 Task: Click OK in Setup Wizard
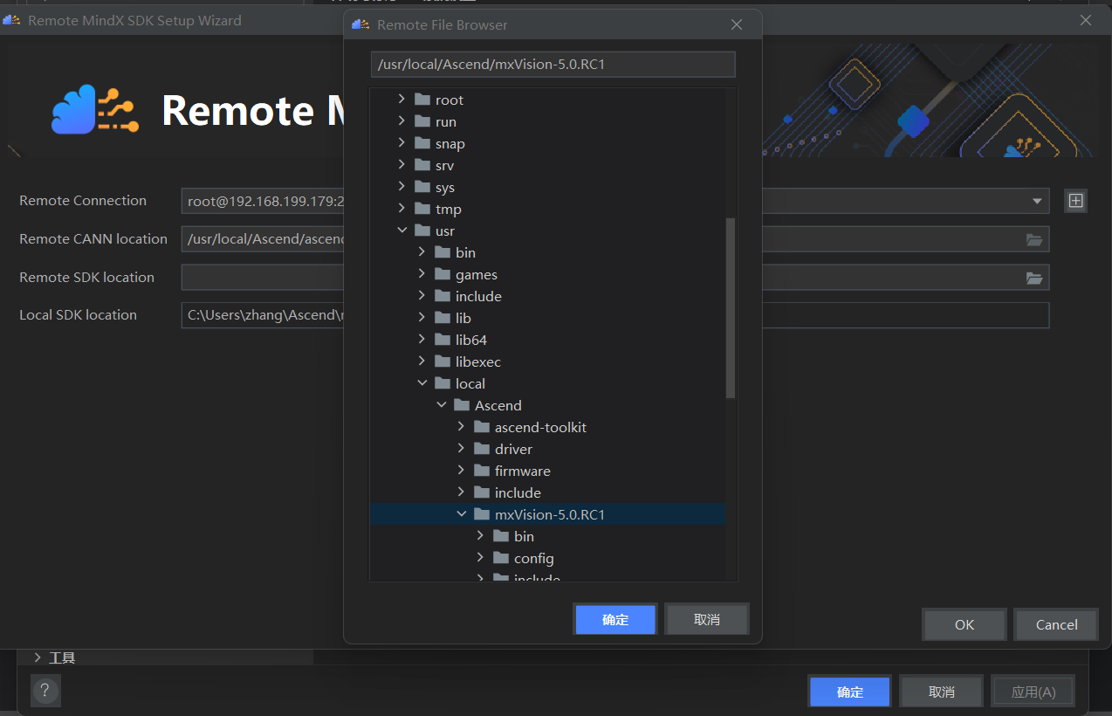pos(964,624)
